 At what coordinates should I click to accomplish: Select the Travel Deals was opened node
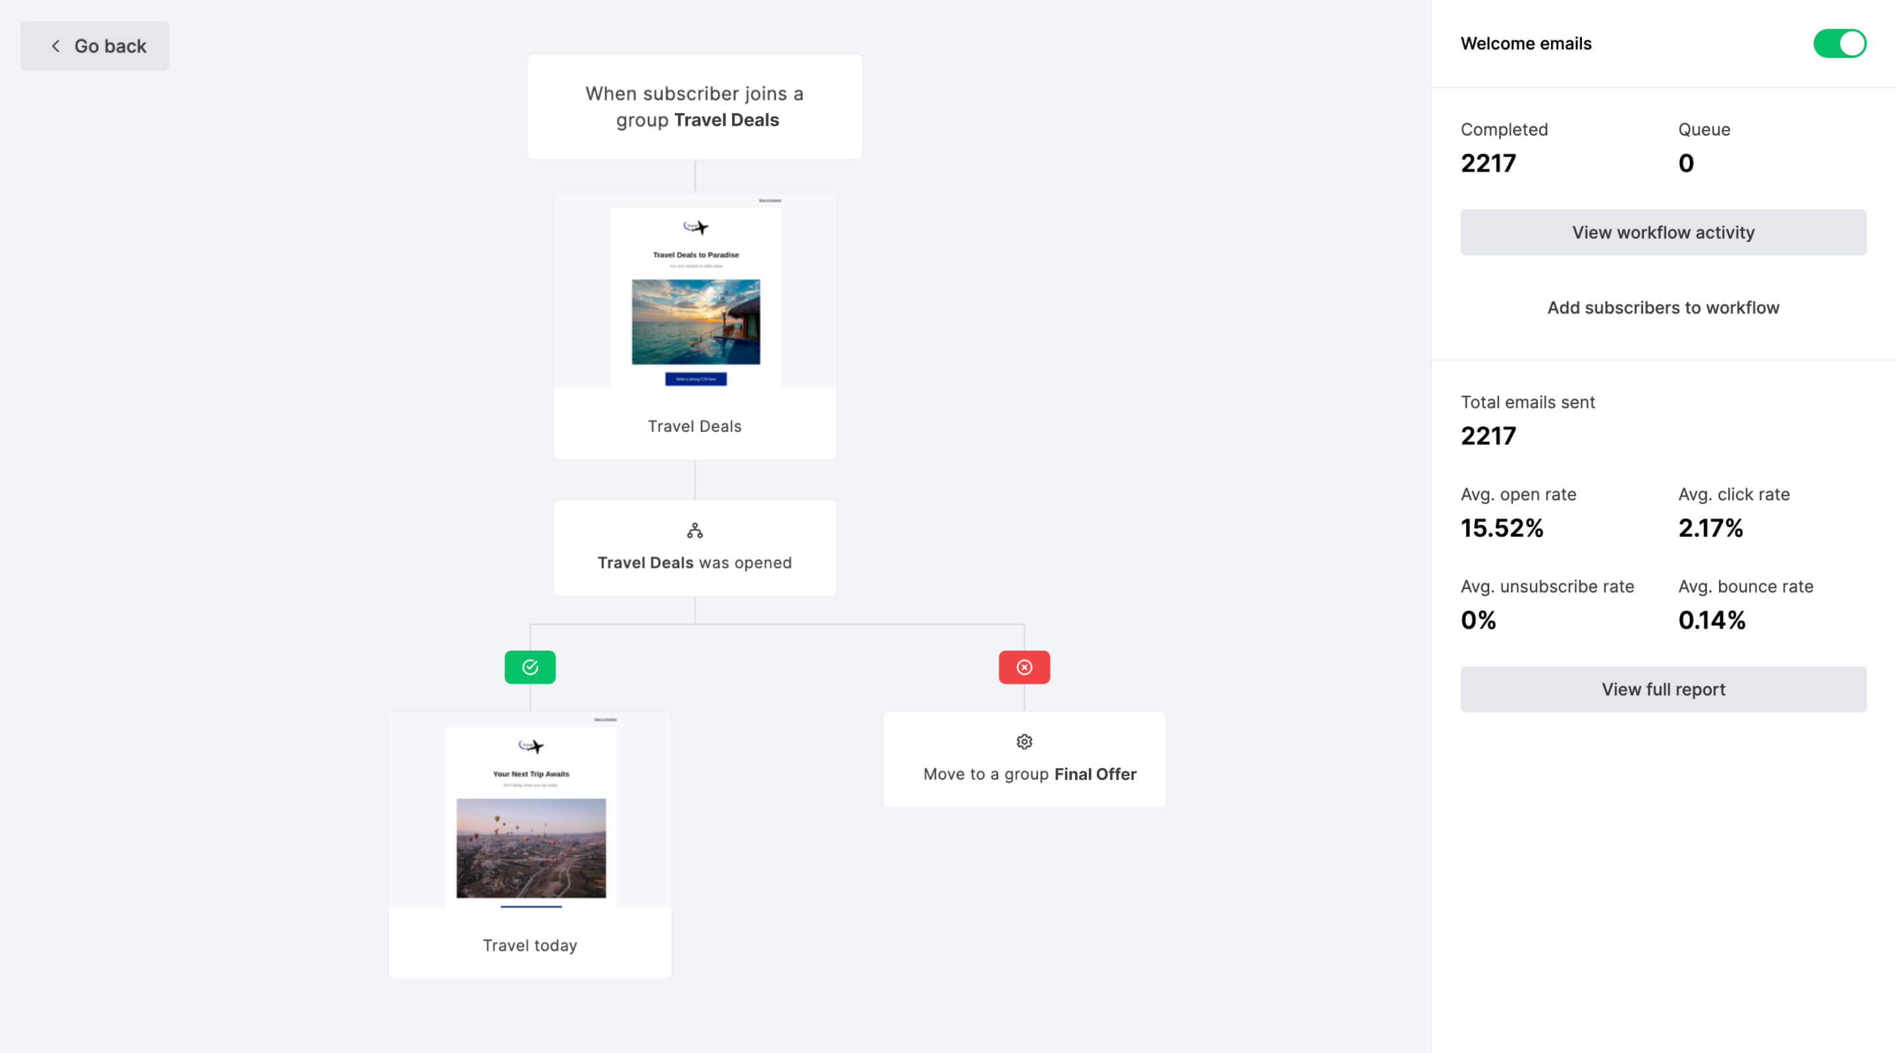click(x=694, y=545)
